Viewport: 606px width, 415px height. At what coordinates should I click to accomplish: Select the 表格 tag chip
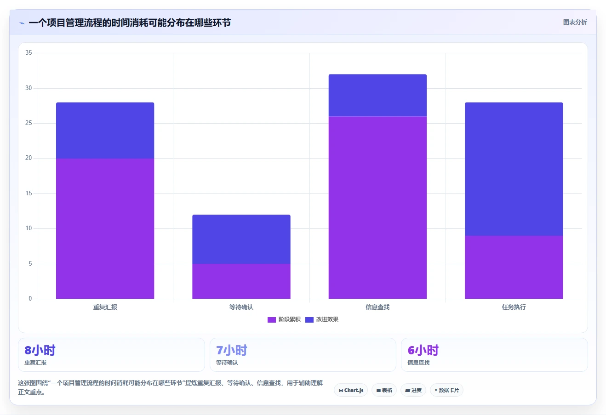coord(384,390)
